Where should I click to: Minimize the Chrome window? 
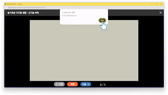[152, 4]
